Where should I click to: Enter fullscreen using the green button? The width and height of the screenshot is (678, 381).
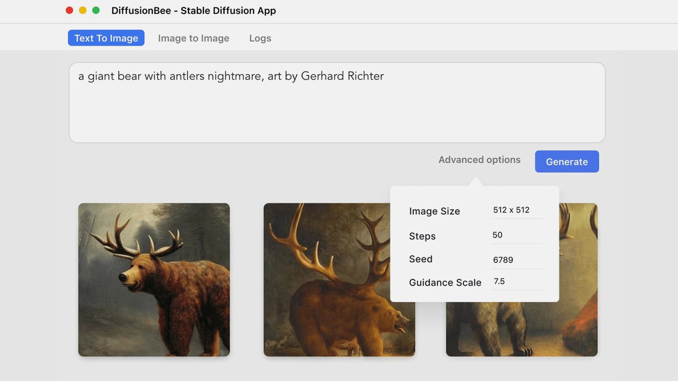96,11
